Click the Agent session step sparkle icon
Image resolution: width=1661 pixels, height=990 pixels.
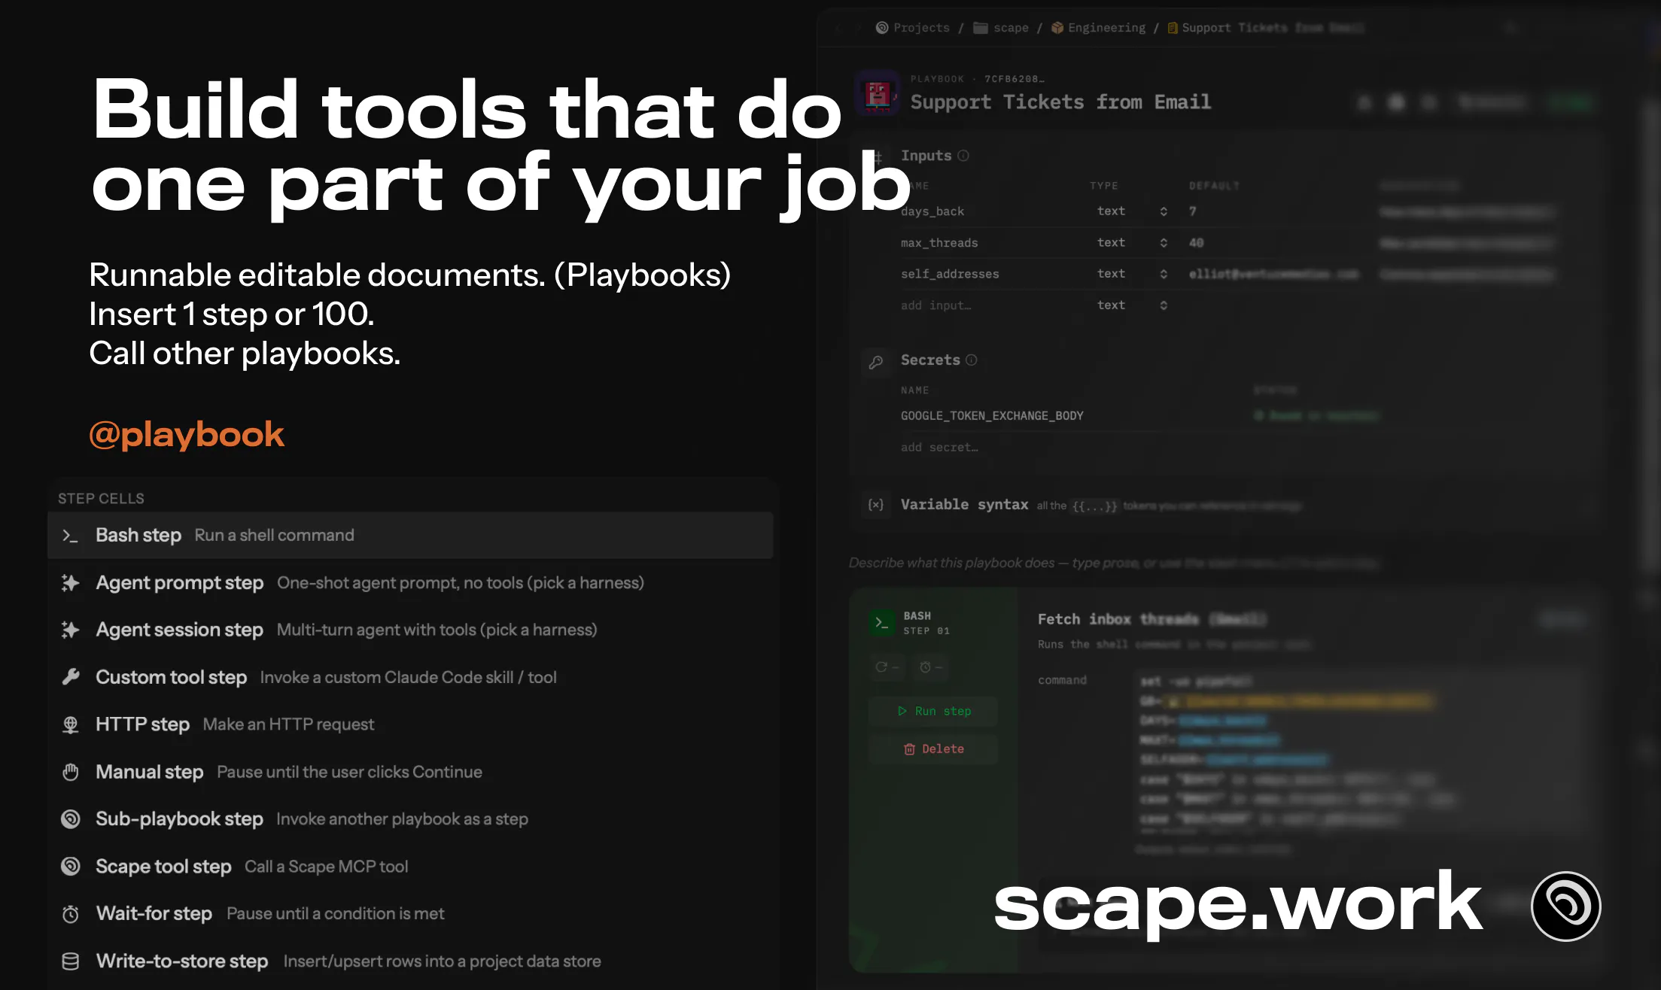click(70, 630)
